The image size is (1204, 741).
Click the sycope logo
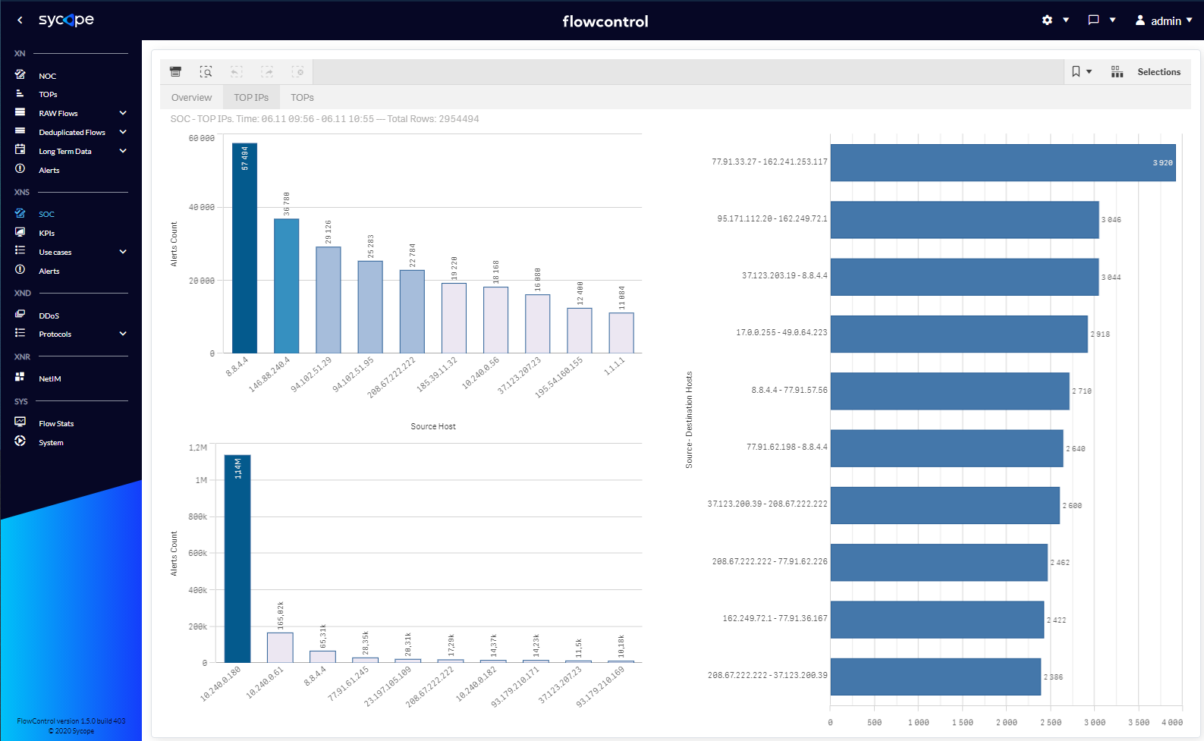[x=67, y=20]
